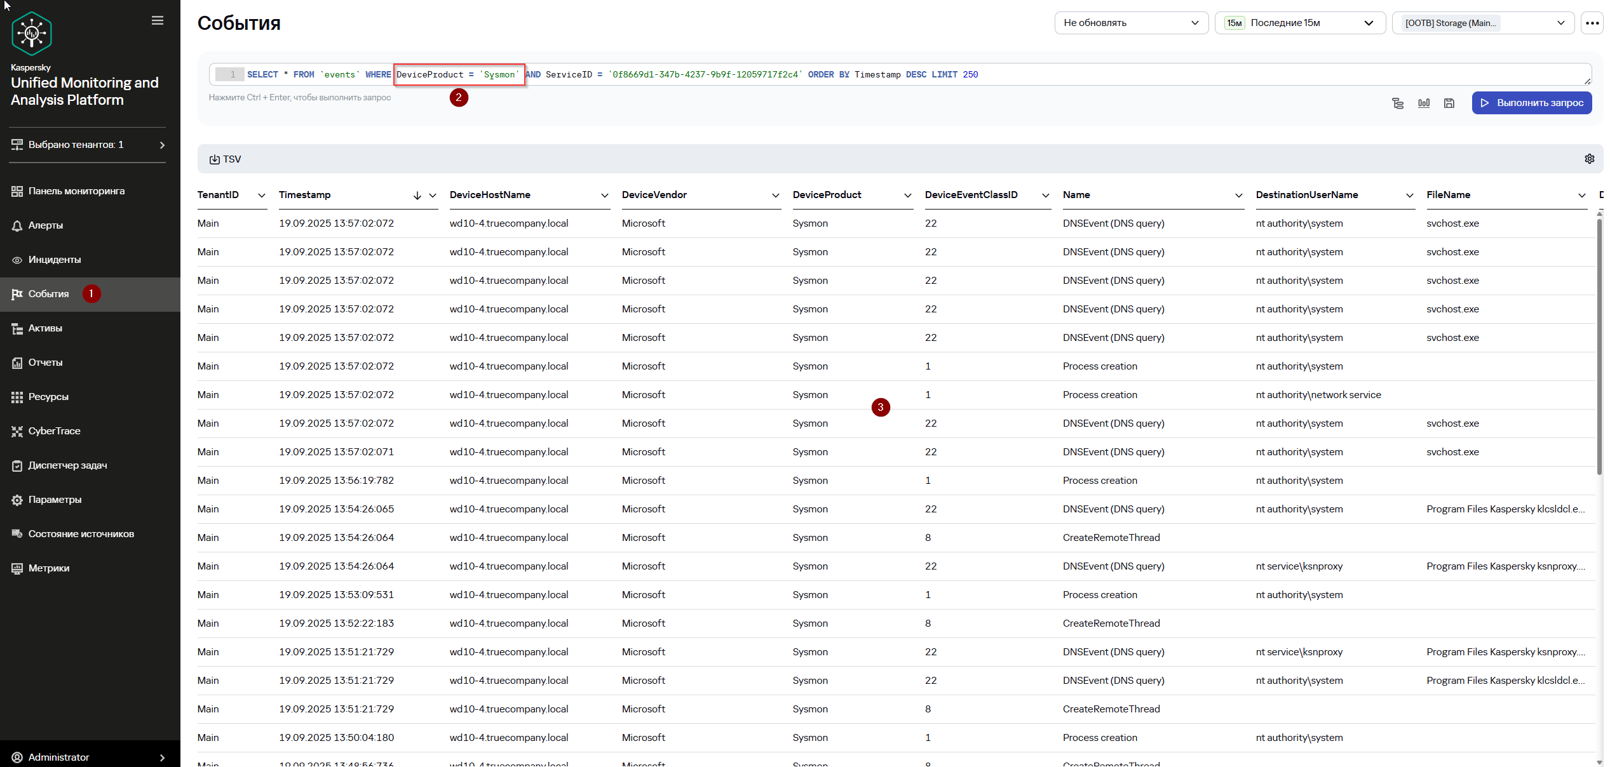Click the hamburger menu icon in sidebar

tap(158, 21)
